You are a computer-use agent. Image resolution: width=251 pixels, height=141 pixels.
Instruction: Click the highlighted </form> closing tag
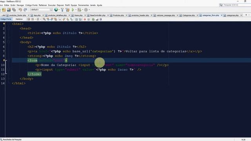coord(34,74)
